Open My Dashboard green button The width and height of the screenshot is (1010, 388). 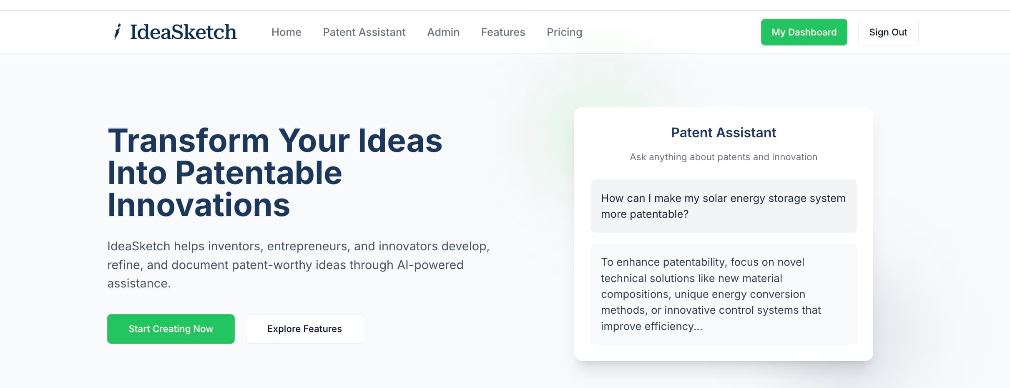click(804, 32)
